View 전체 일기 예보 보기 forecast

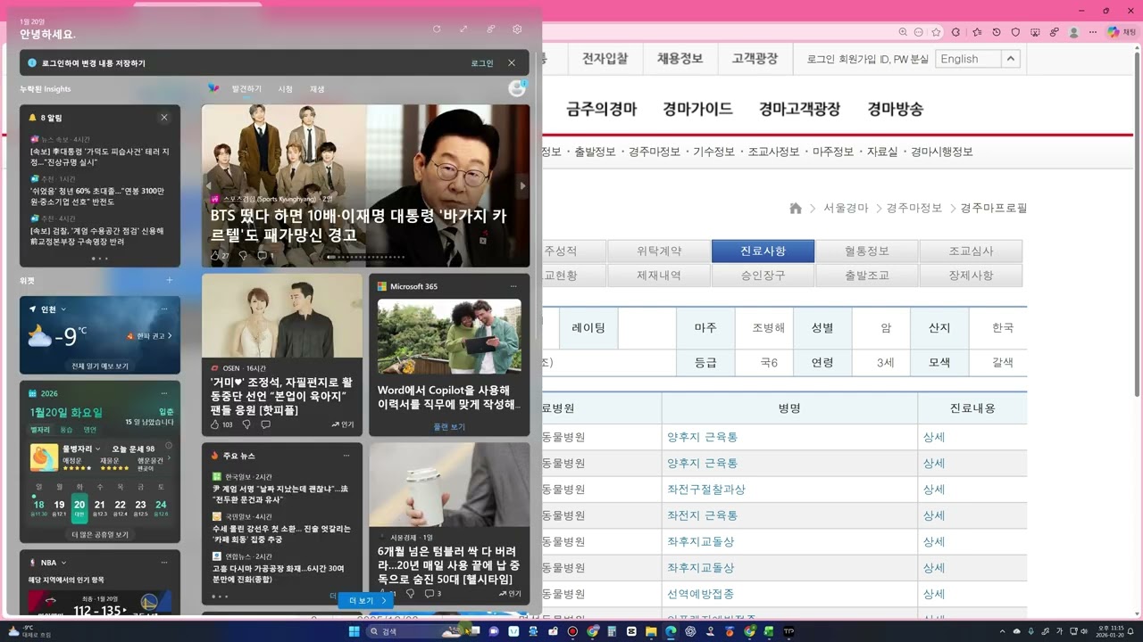pyautogui.click(x=100, y=366)
